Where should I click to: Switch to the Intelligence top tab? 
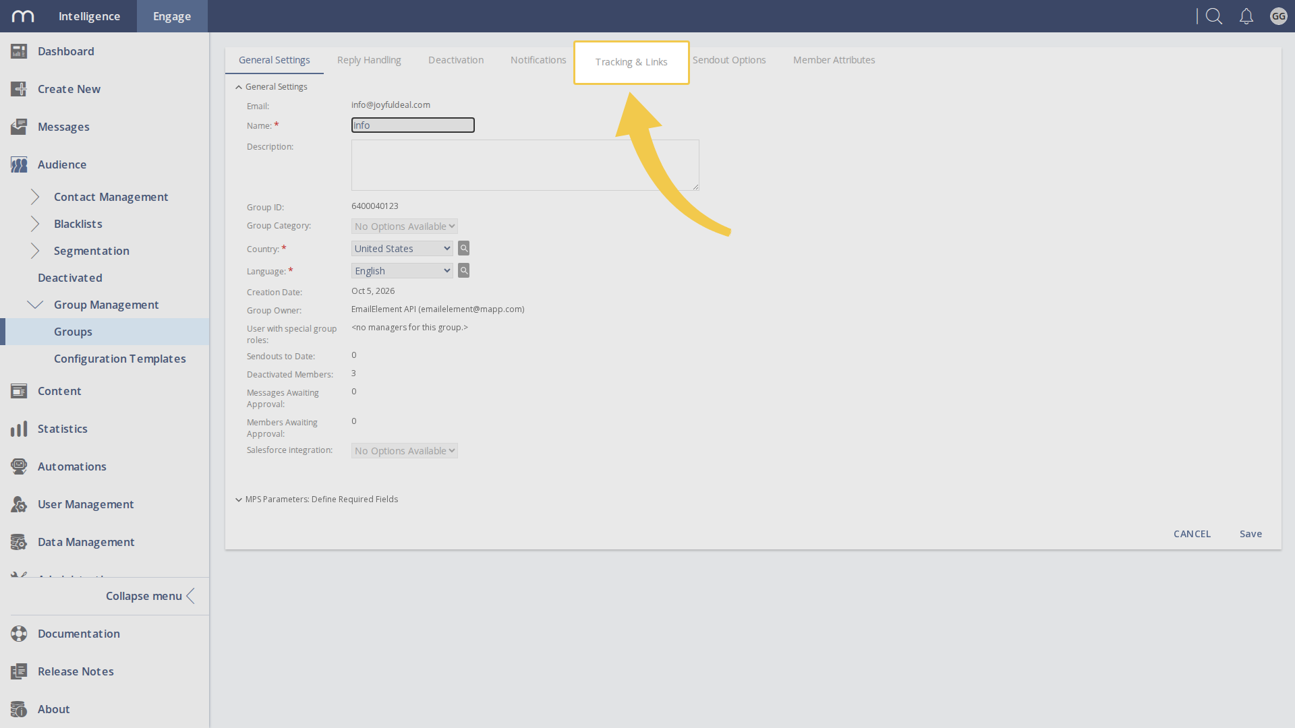tap(89, 16)
